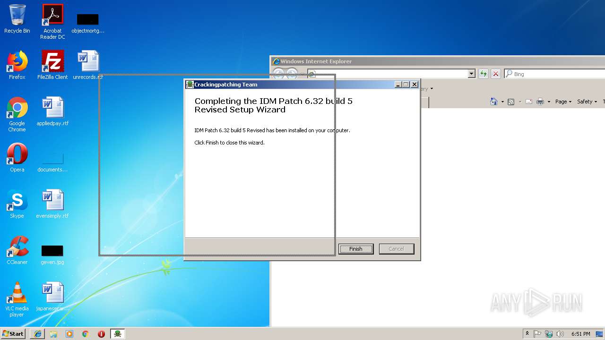This screenshot has width=605, height=340.
Task: Open the geven.jpg image file
Action: (x=52, y=254)
